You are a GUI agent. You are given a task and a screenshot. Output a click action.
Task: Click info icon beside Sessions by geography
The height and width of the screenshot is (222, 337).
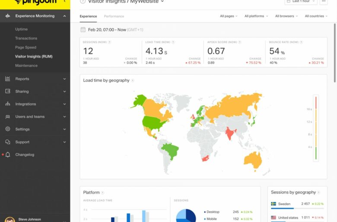coord(319,192)
